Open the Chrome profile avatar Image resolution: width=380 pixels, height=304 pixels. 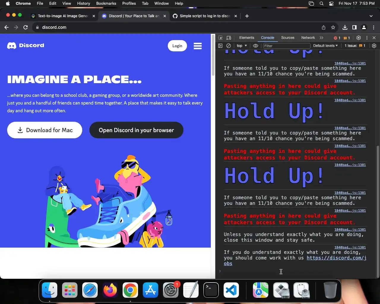(364, 27)
